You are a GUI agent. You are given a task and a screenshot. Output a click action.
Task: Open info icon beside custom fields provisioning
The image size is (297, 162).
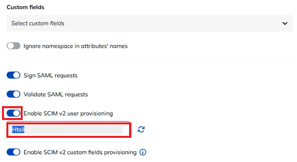coord(143,152)
